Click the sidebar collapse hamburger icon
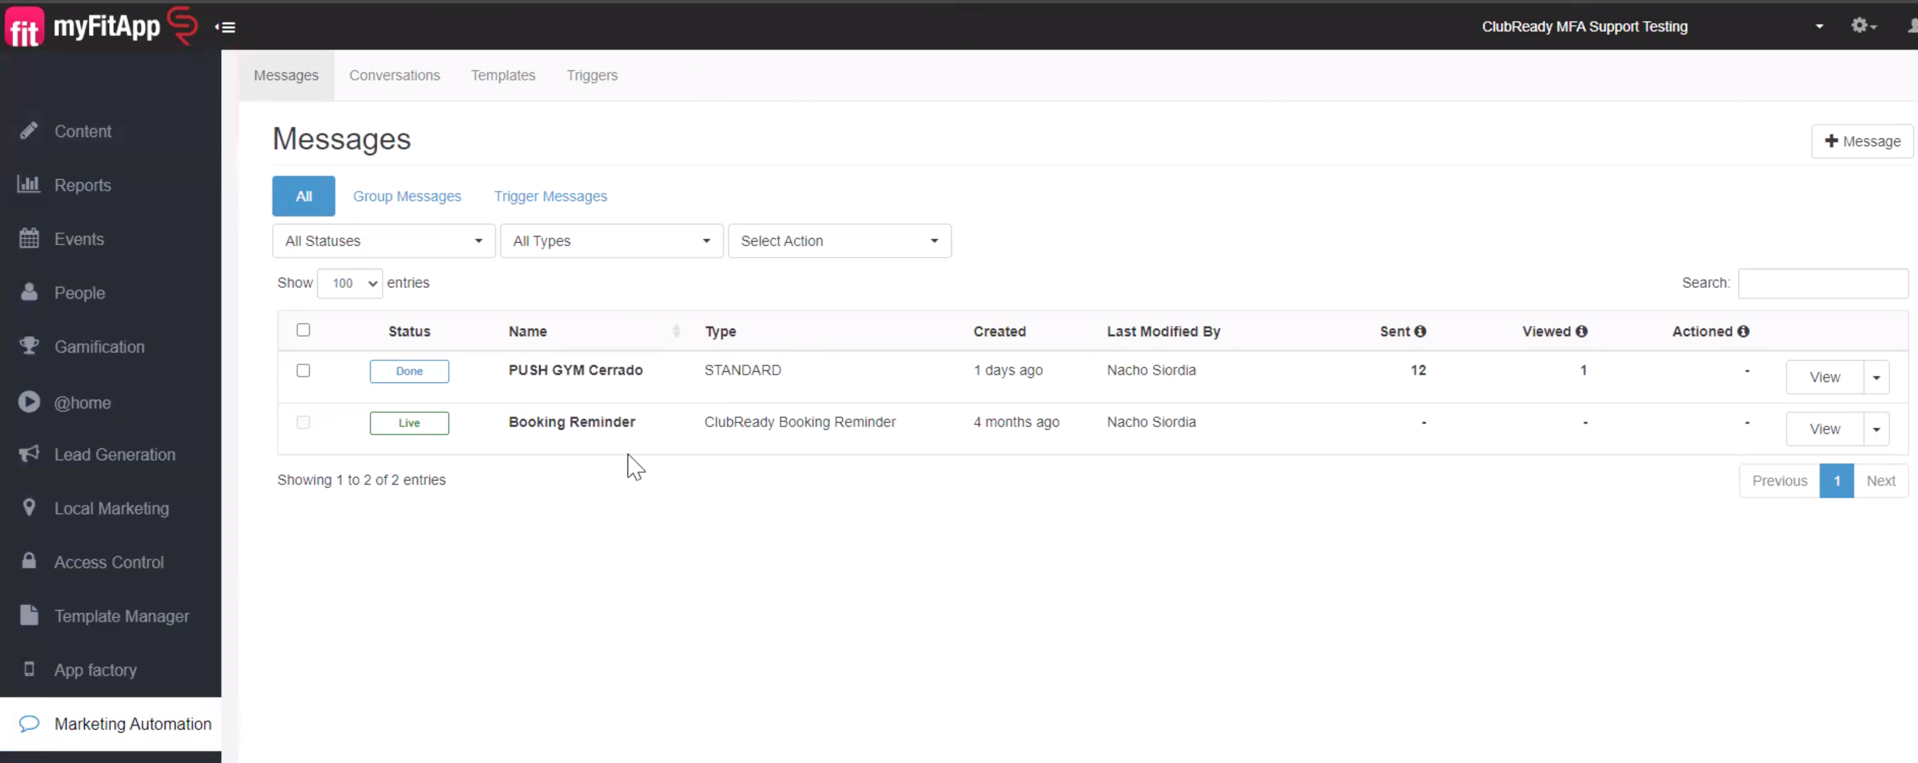Screen dimensions: 1918x763 pos(226,28)
